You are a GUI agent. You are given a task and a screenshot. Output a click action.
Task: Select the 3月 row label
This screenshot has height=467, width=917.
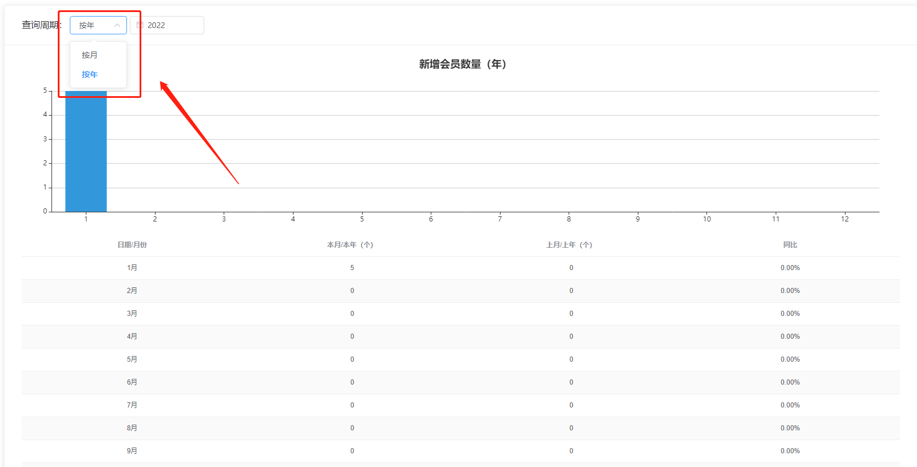pyautogui.click(x=132, y=314)
